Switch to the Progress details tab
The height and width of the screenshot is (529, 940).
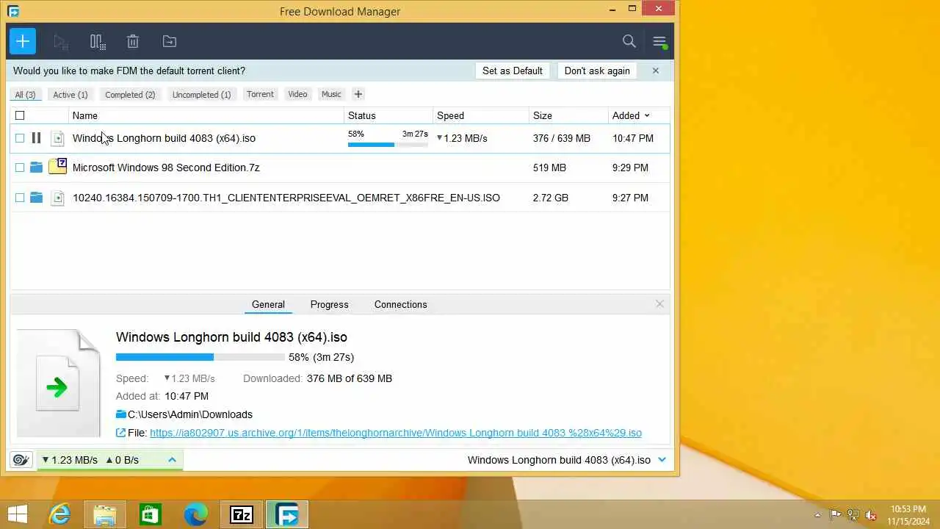[x=329, y=304]
